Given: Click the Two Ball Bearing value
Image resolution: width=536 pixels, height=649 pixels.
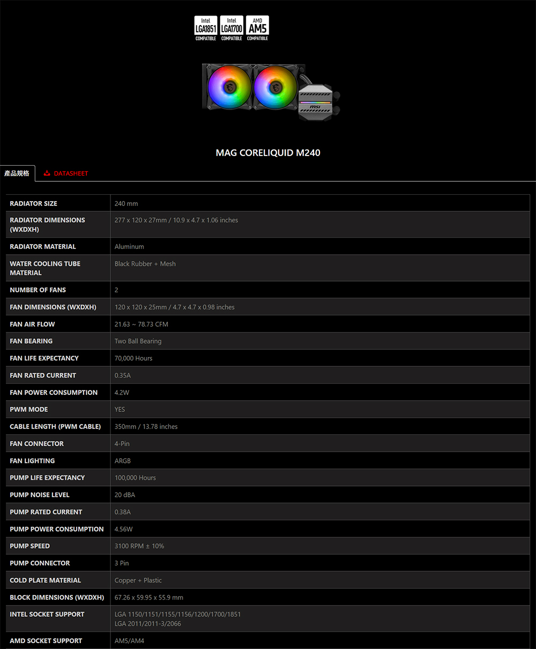Looking at the screenshot, I should point(138,341).
